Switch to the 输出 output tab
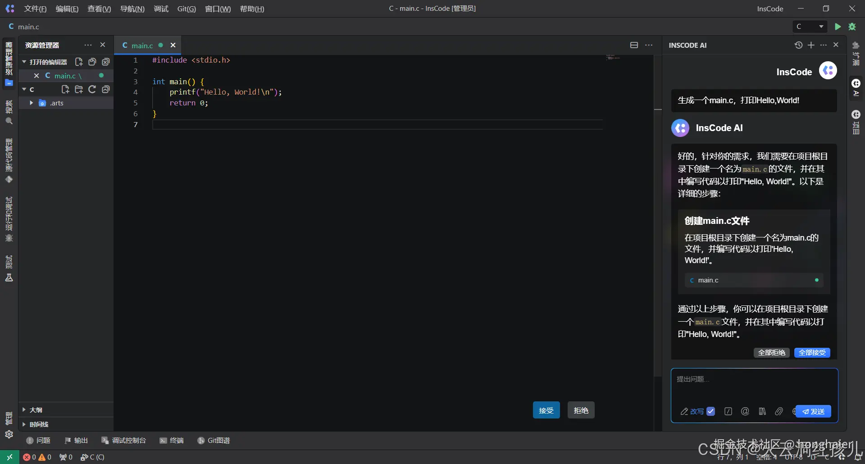This screenshot has width=865, height=464. [76, 440]
